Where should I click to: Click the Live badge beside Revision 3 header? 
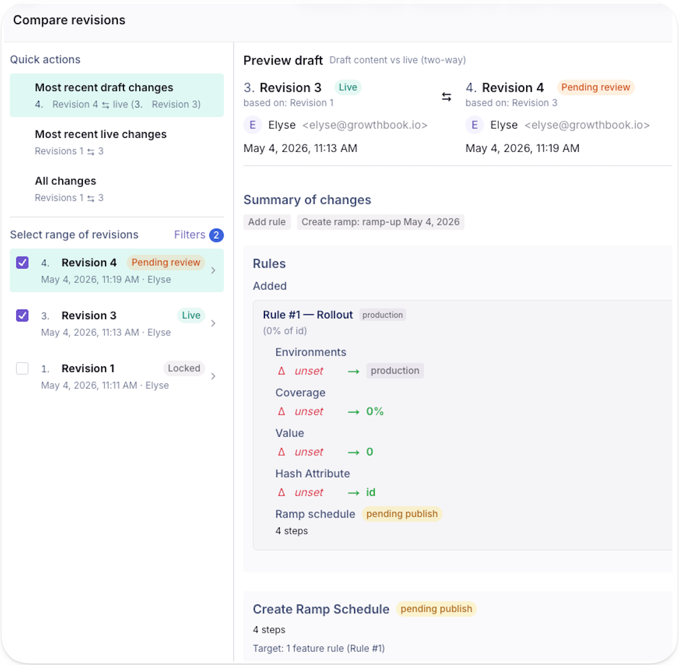tap(348, 87)
